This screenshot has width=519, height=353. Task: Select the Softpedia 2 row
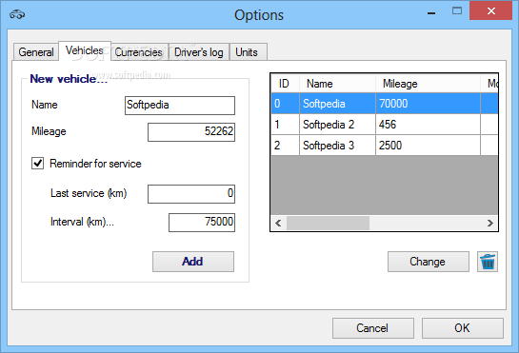click(x=385, y=125)
